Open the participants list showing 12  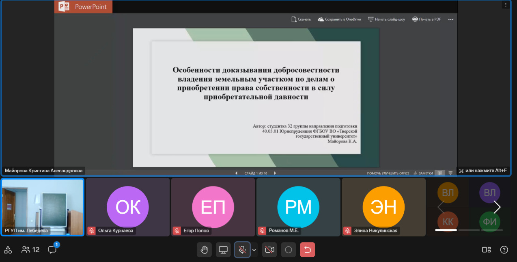[x=30, y=249]
